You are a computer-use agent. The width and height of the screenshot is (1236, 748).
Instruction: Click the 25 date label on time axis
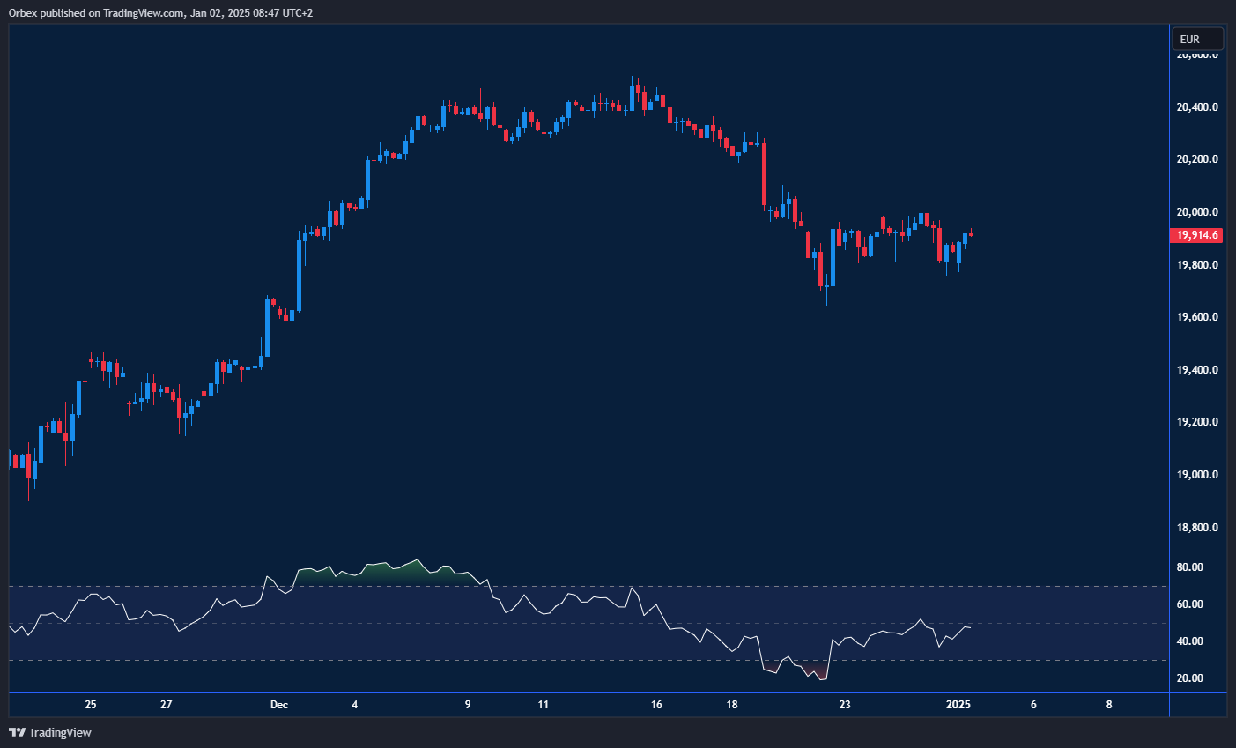click(x=91, y=705)
